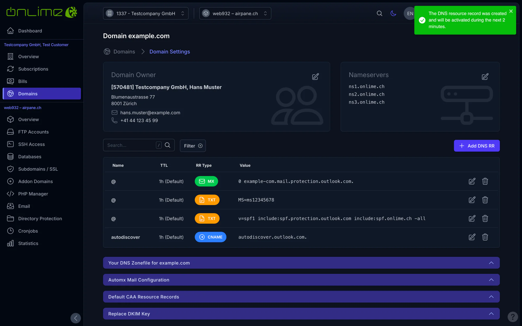Edit the autodiscover CNAME record
The width and height of the screenshot is (522, 326).
pyautogui.click(x=472, y=237)
